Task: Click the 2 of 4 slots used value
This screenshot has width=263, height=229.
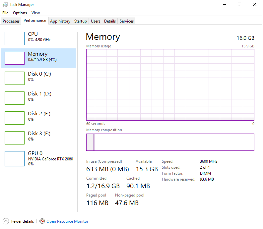Action: click(x=205, y=167)
